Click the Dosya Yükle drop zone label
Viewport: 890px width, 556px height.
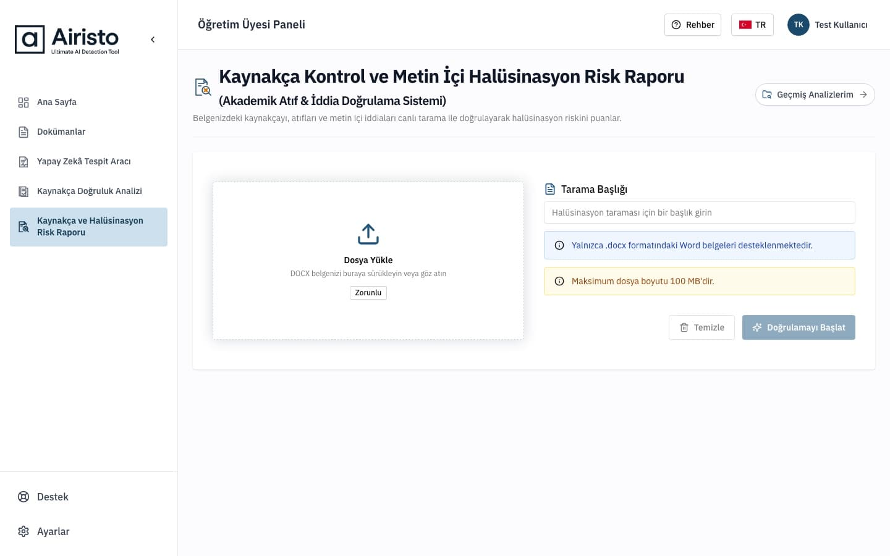pos(368,260)
